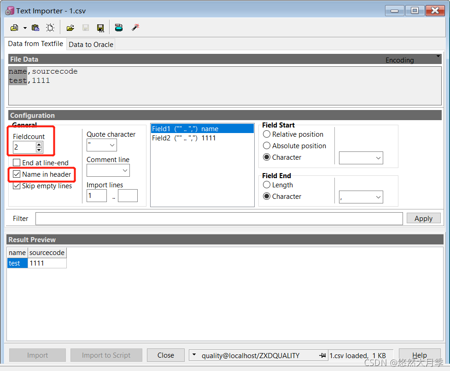Screen dimensions: 450x371
Task: Click the Help button
Action: click(x=420, y=355)
